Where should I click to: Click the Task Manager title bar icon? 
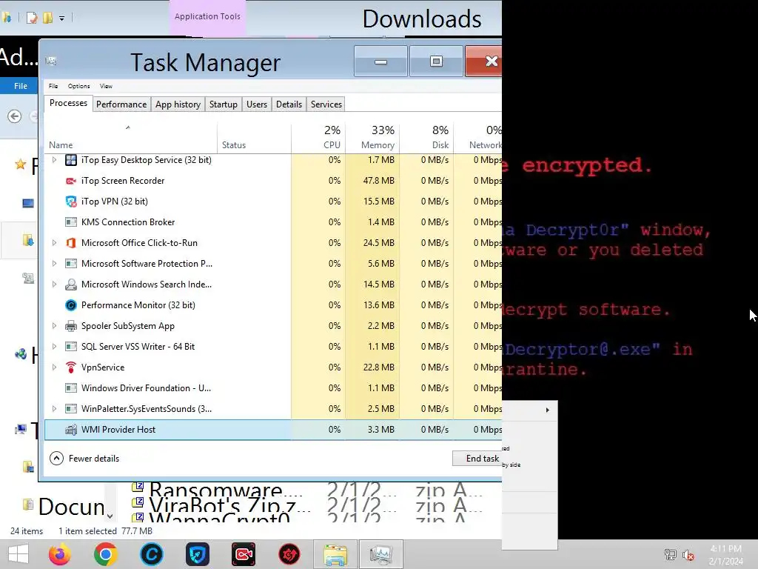click(x=51, y=61)
